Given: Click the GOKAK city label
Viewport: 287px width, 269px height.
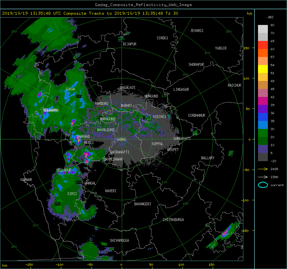Looking at the screenshot, I should coord(71,89).
